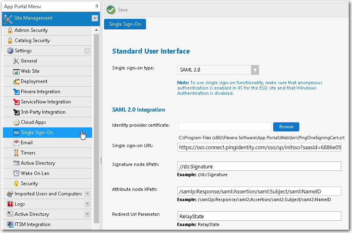Viewport: 352px width, 233px height.
Task: Expand Imported Users and Computers section
Action: pyautogui.click(x=87, y=194)
